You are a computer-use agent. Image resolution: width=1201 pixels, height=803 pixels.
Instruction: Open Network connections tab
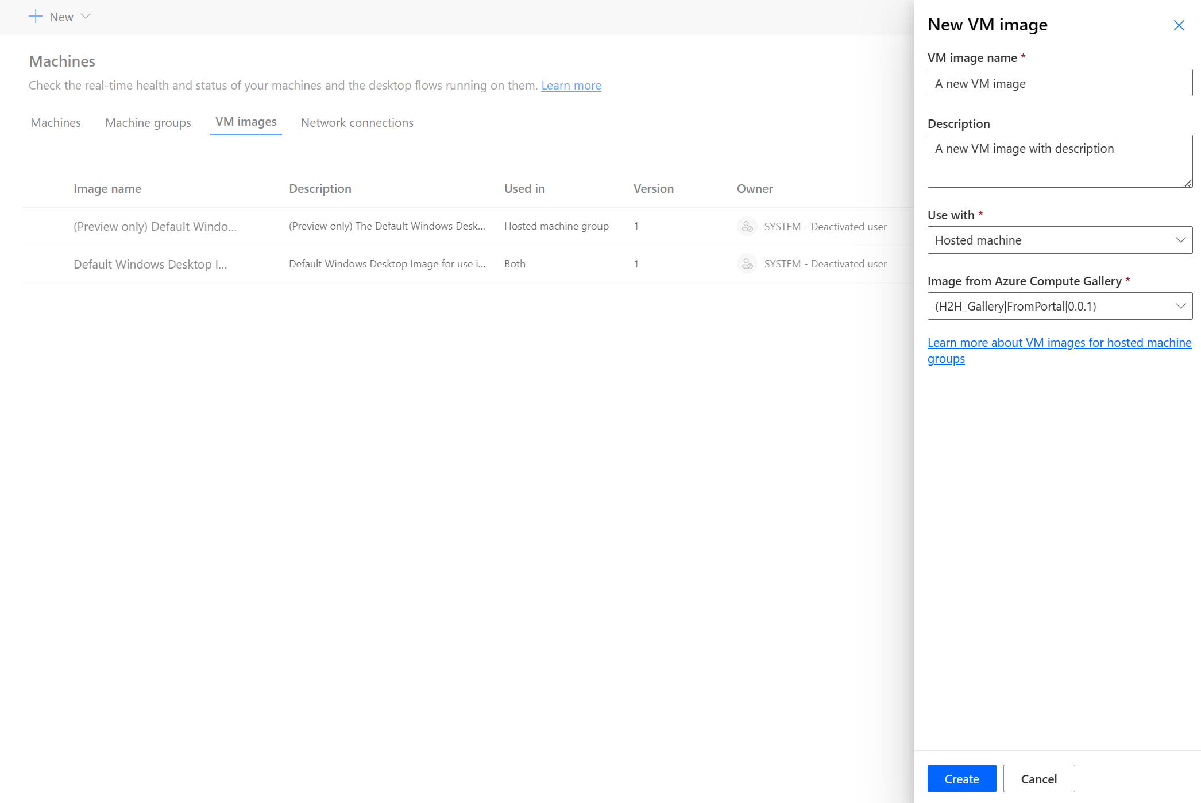[x=357, y=122]
